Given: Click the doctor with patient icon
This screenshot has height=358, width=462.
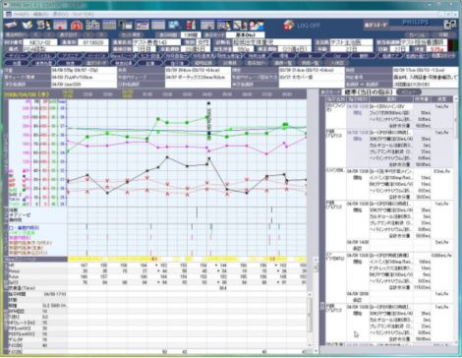Looking at the screenshot, I should click(44, 25).
